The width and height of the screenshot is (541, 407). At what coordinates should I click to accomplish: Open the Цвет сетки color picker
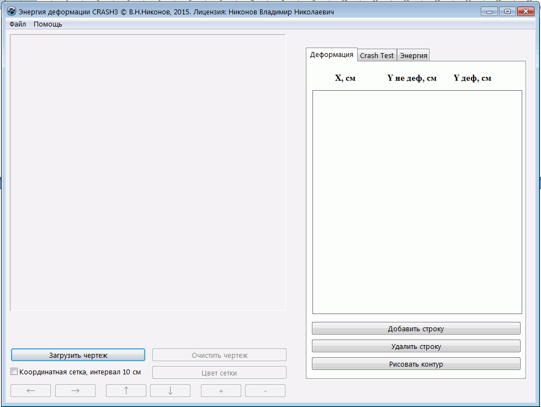[219, 373]
